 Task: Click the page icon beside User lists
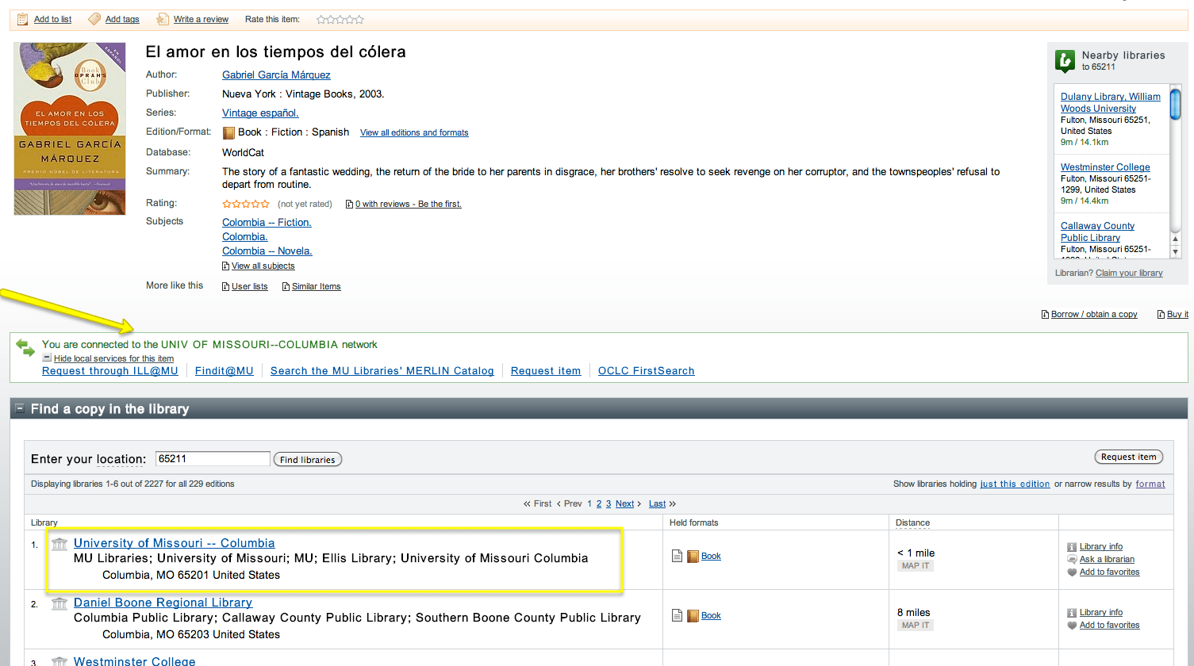226,287
